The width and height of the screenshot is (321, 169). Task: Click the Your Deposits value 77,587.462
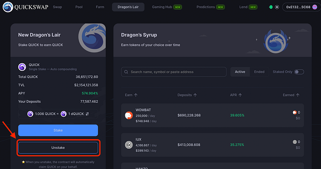click(x=89, y=101)
